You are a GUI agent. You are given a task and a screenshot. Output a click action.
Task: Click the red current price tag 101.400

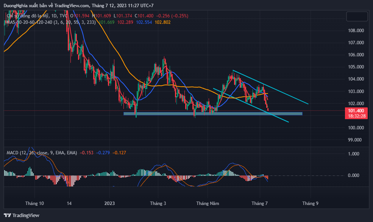pos(356,113)
